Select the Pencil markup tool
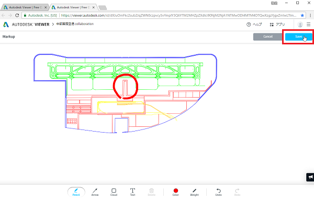This screenshot has width=314, height=201. [76, 192]
